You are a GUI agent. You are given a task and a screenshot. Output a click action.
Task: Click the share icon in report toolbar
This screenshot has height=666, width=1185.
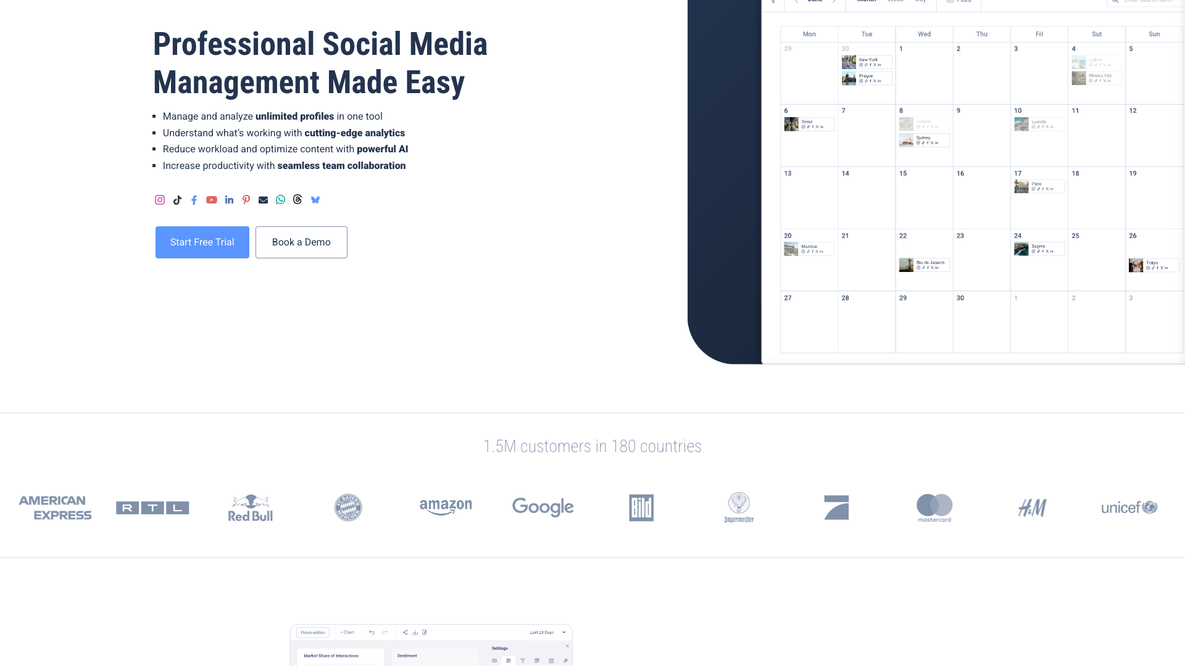(x=405, y=633)
